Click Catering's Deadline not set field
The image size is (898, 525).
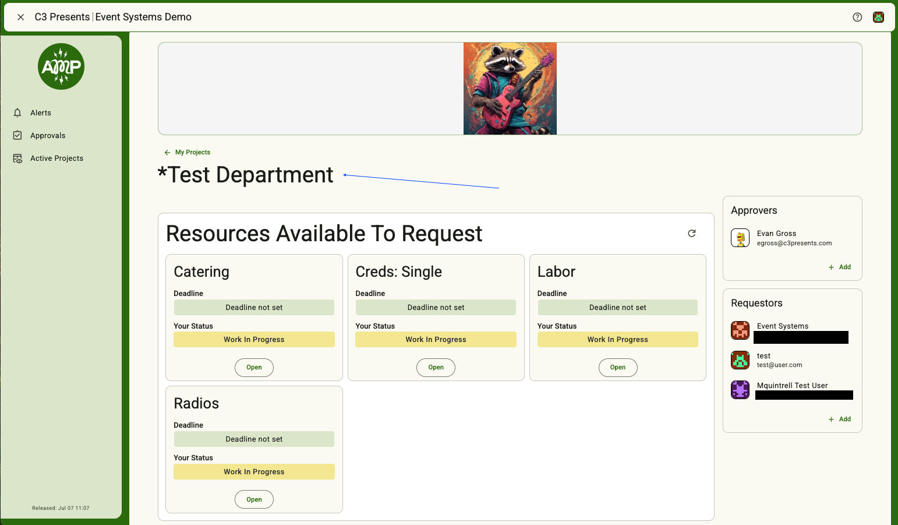click(254, 307)
